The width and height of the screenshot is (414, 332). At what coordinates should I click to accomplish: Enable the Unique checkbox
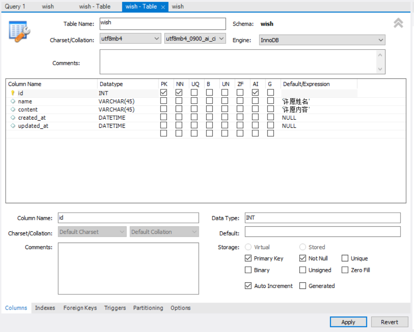(345, 258)
